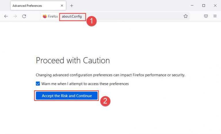Open the Firefox hamburger application menu
The width and height of the screenshot is (221, 134).
tap(215, 16)
